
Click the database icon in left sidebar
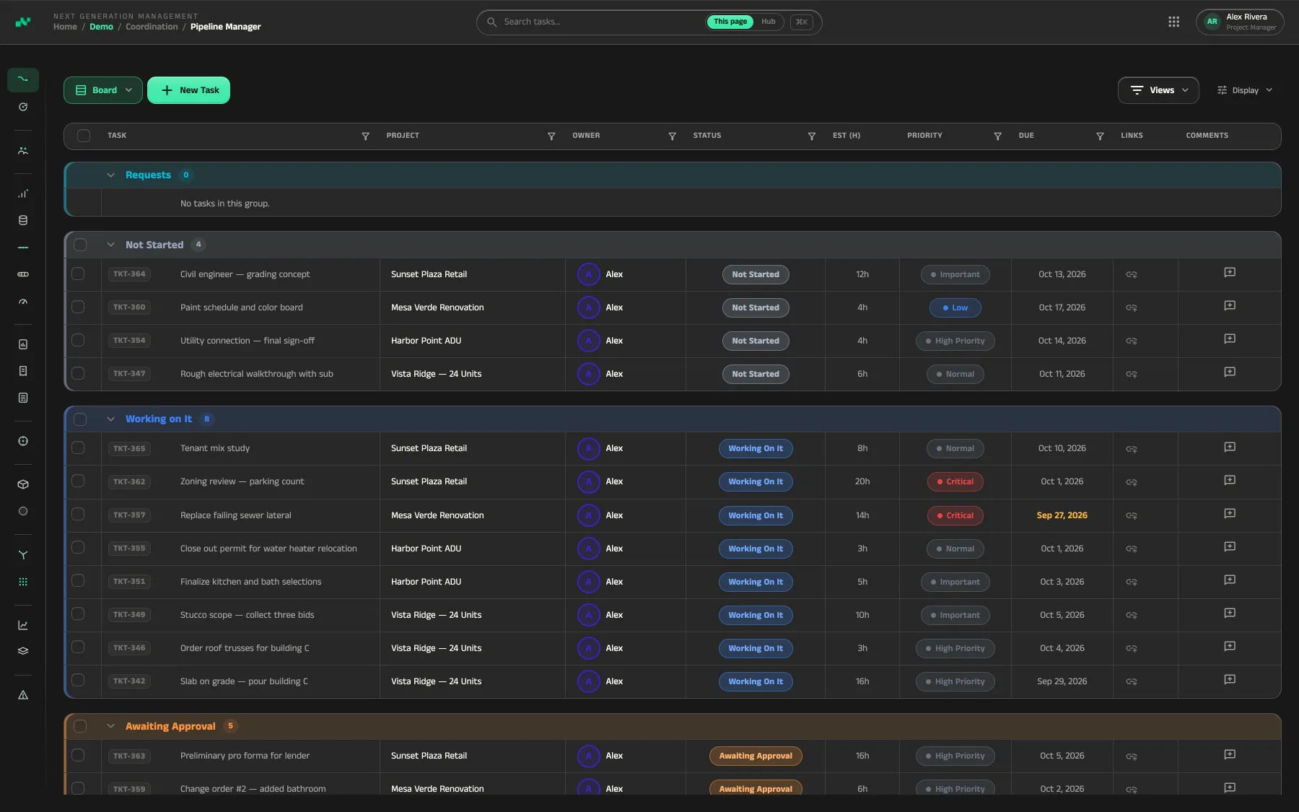[x=23, y=221]
